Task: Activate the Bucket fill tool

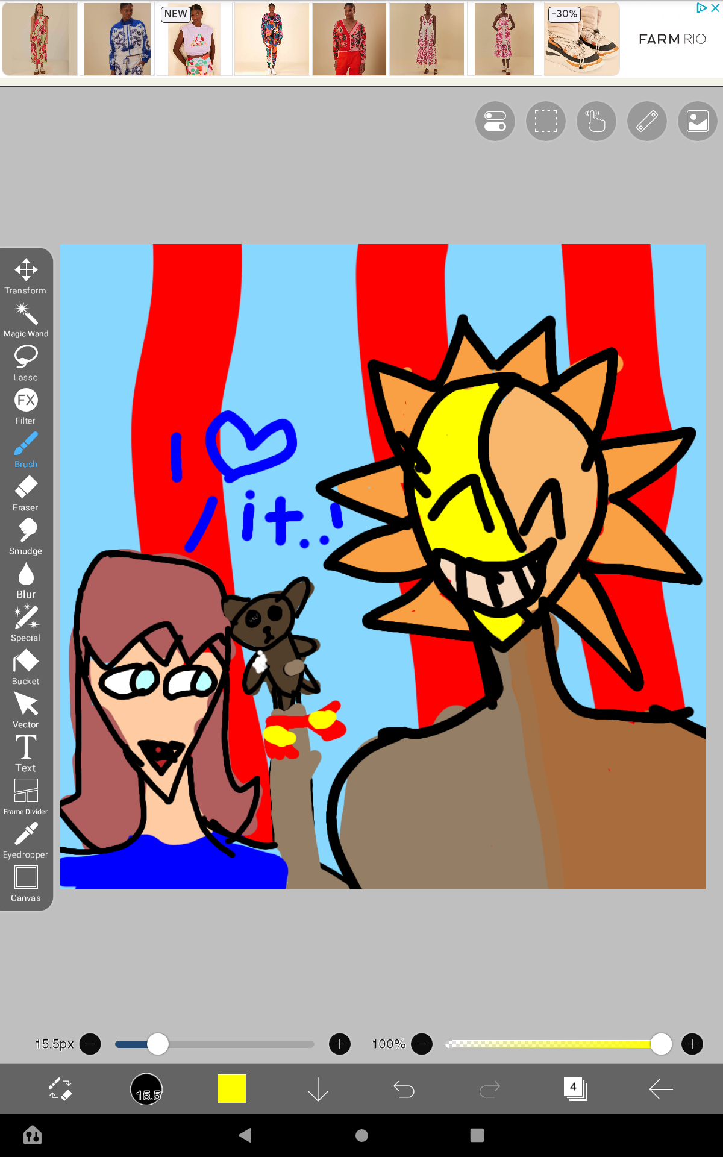Action: pos(26,667)
